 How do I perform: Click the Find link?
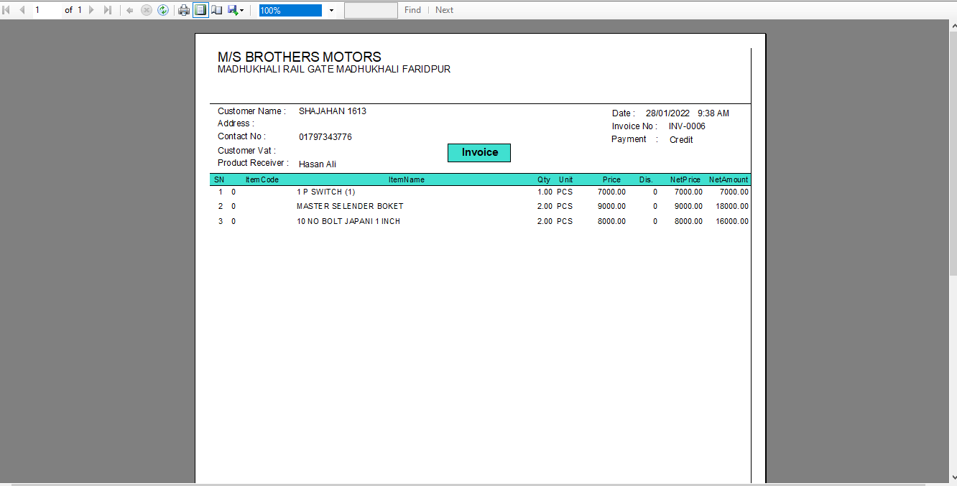[x=412, y=10]
